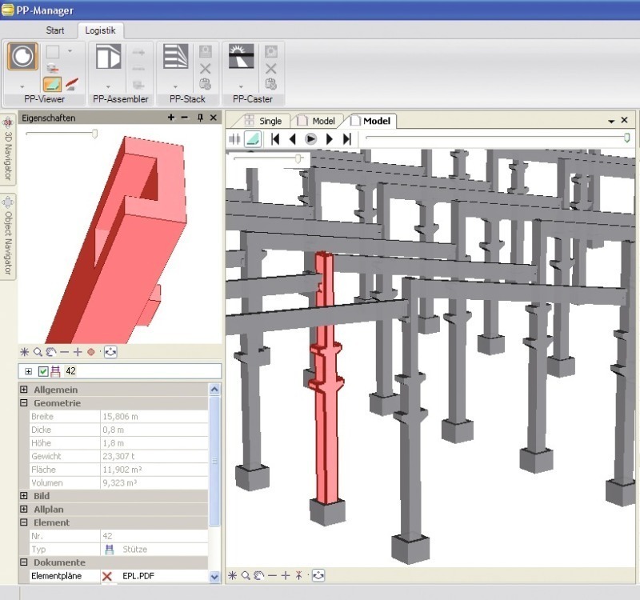The image size is (640, 600).
Task: Collapse the Element property group
Action: tap(24, 522)
